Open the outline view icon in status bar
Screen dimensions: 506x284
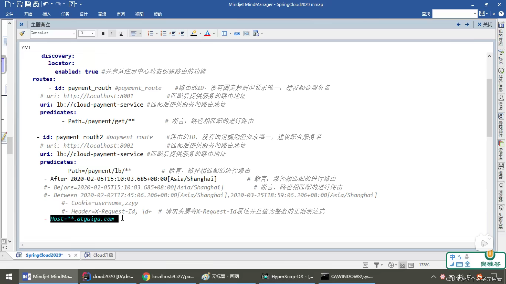(x=411, y=265)
